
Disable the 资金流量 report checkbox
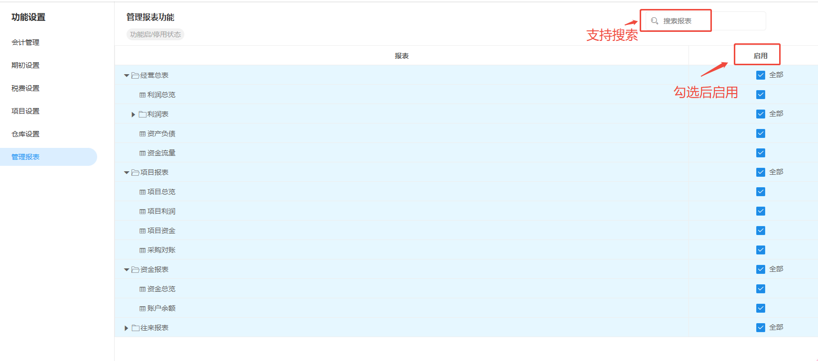click(760, 153)
